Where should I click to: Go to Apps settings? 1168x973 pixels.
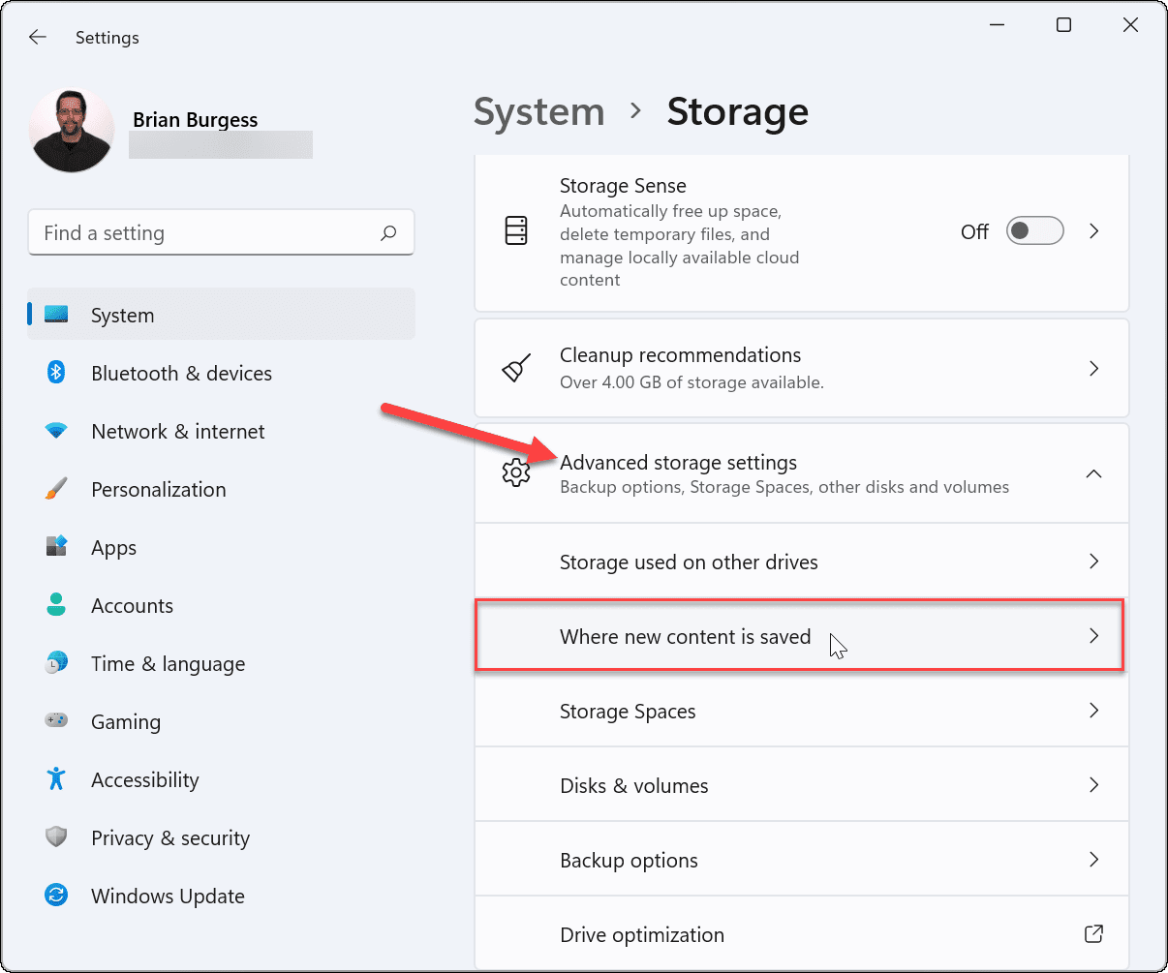click(221, 547)
